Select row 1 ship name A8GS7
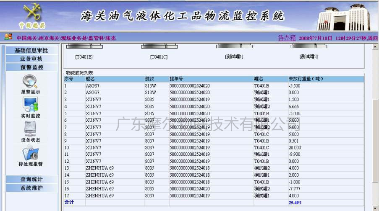 93,86
